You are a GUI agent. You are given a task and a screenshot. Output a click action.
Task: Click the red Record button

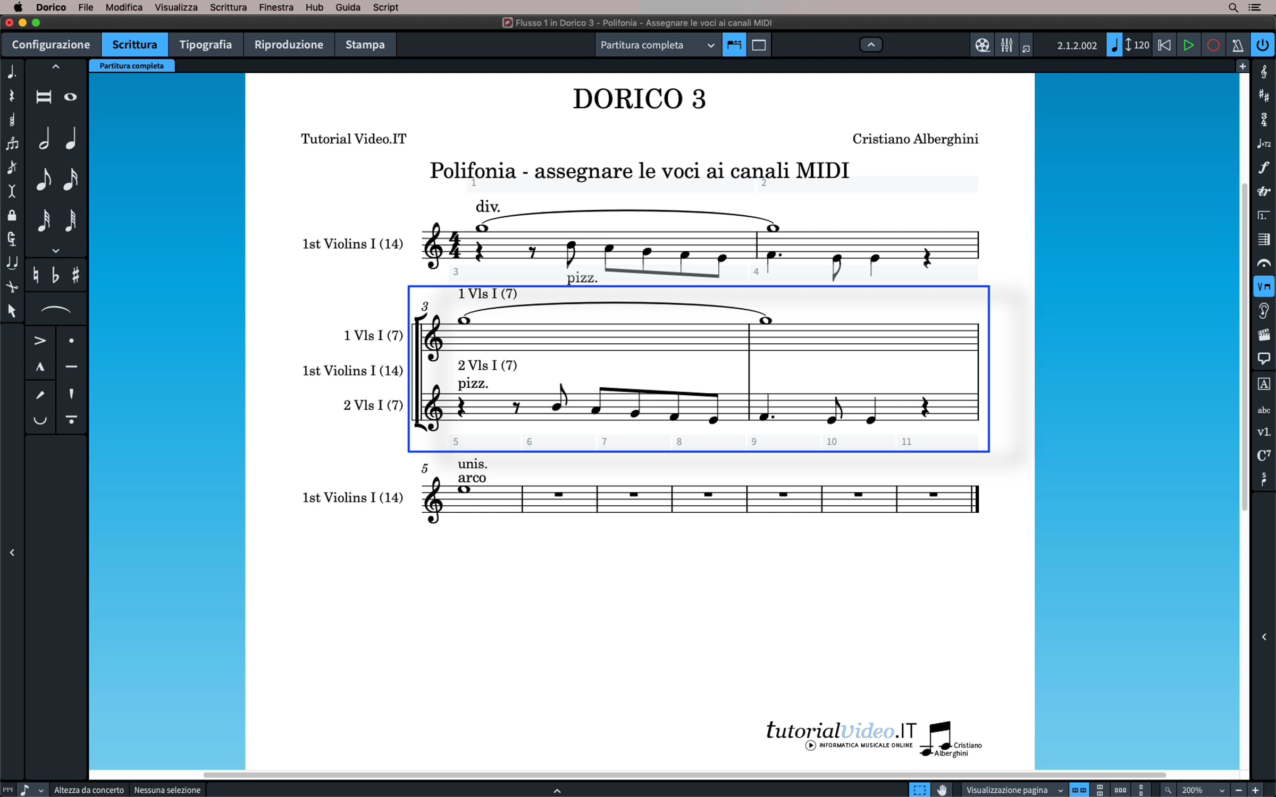tap(1213, 45)
